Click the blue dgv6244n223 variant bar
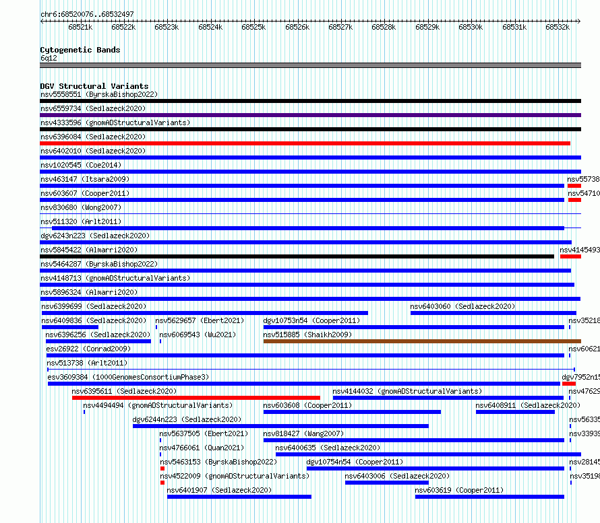 (x=280, y=426)
